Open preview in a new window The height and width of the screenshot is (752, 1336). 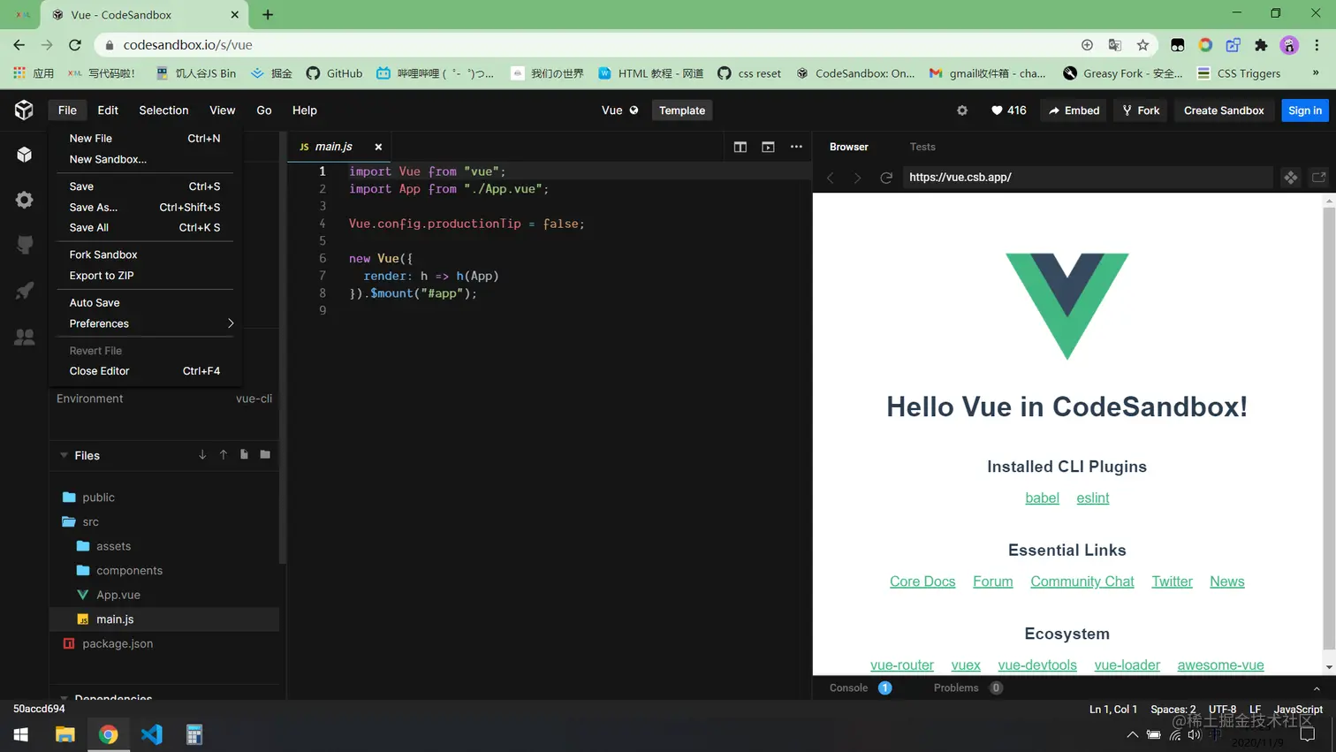pos(1318,178)
